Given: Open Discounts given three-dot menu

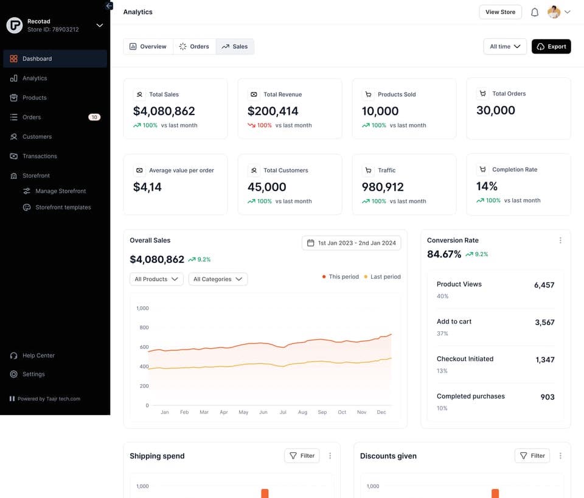Looking at the screenshot, I should [560, 456].
